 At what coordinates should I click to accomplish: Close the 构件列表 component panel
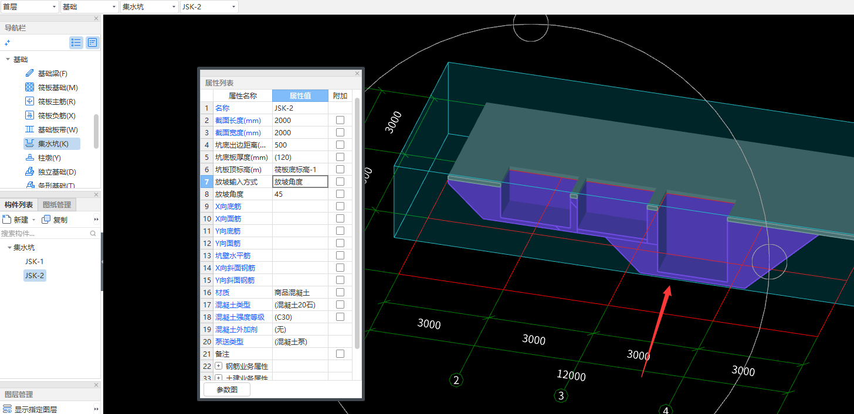tap(96, 194)
